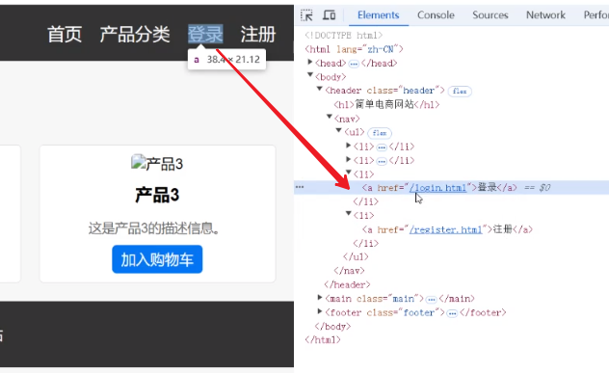Click the 加入购物车 button for 产品3
The image size is (609, 373).
click(x=157, y=259)
